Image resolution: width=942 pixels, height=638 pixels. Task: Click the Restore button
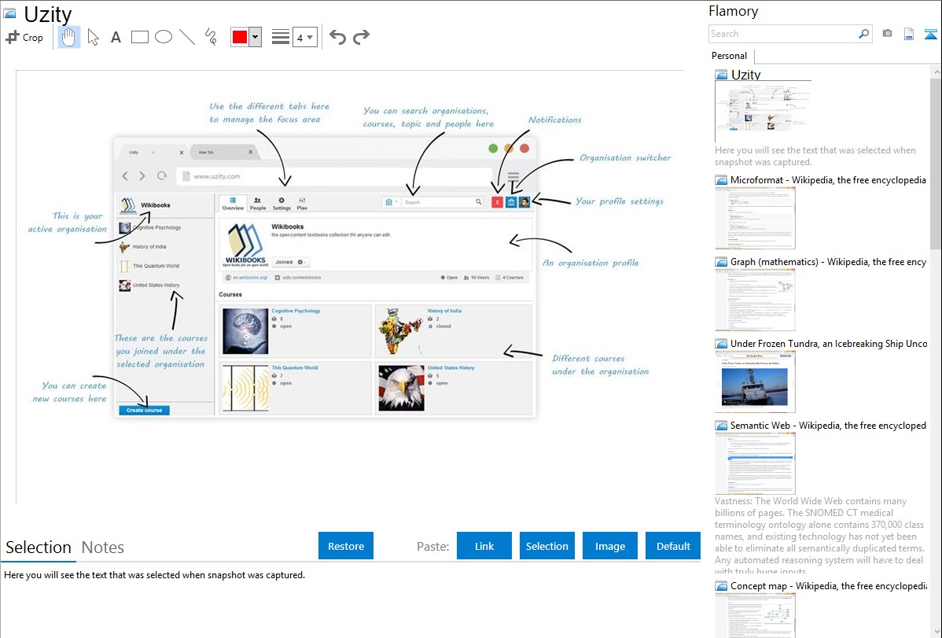[346, 546]
